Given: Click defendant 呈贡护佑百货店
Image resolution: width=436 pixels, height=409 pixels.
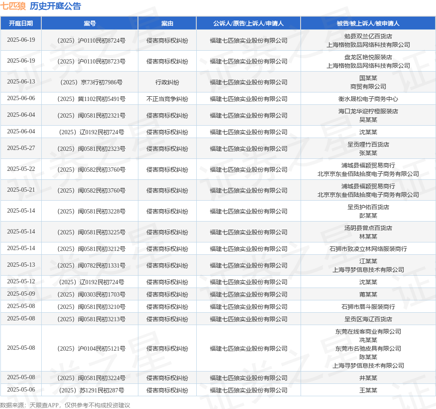Looking at the screenshot, I should tap(368, 207).
